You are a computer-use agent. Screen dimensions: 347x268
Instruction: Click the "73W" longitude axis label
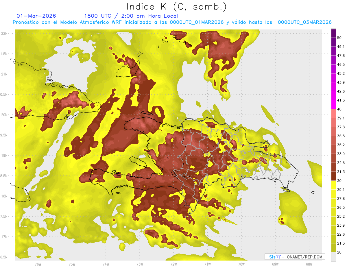pyautogui.click(x=140, y=264)
